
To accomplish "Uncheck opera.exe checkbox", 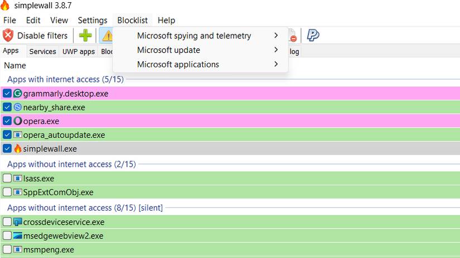I will [x=7, y=121].
